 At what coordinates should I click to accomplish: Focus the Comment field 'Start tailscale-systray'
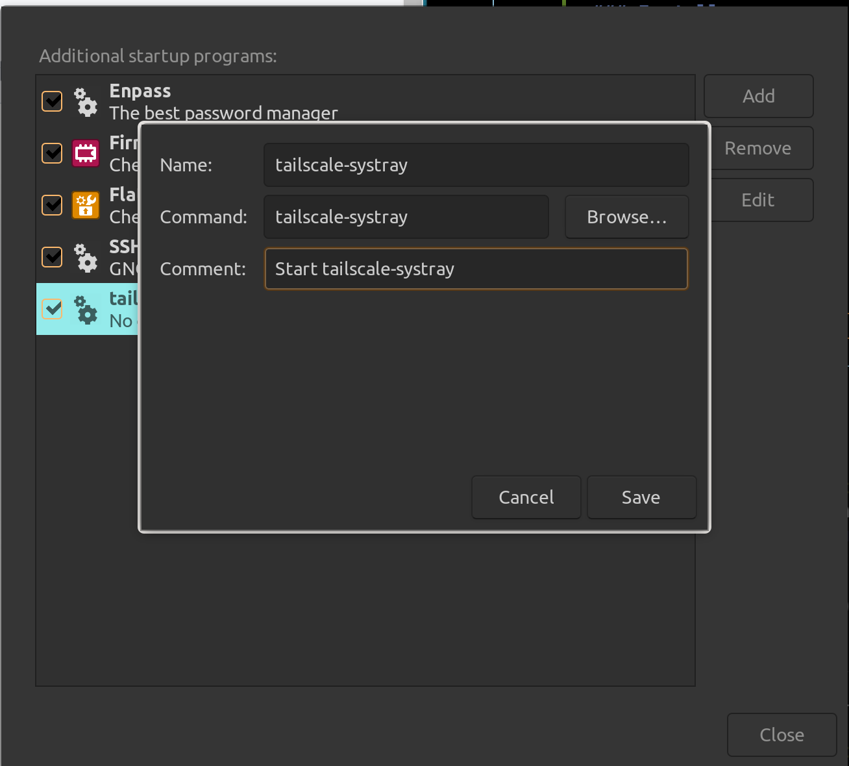point(476,269)
